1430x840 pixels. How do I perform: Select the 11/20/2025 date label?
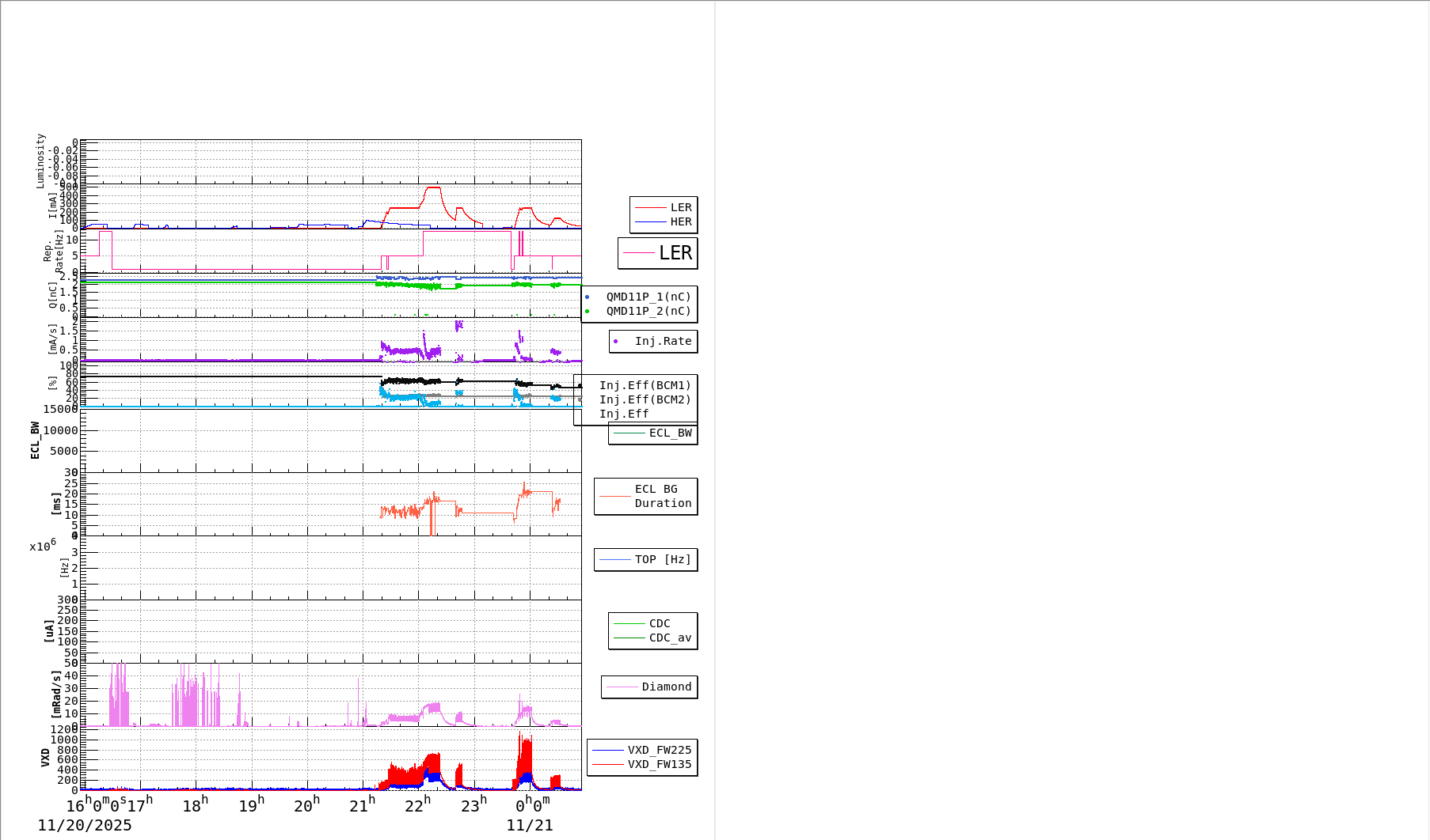point(85,826)
